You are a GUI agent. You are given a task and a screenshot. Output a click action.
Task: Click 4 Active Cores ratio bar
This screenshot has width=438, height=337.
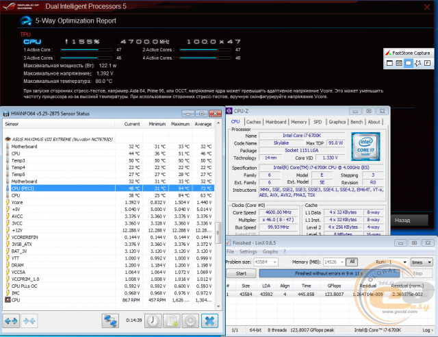205,58
